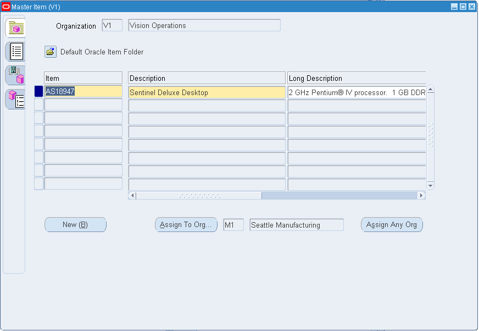Image resolution: width=479 pixels, height=331 pixels.
Task: Click the Vision Operations organization name field
Action: click(204, 25)
